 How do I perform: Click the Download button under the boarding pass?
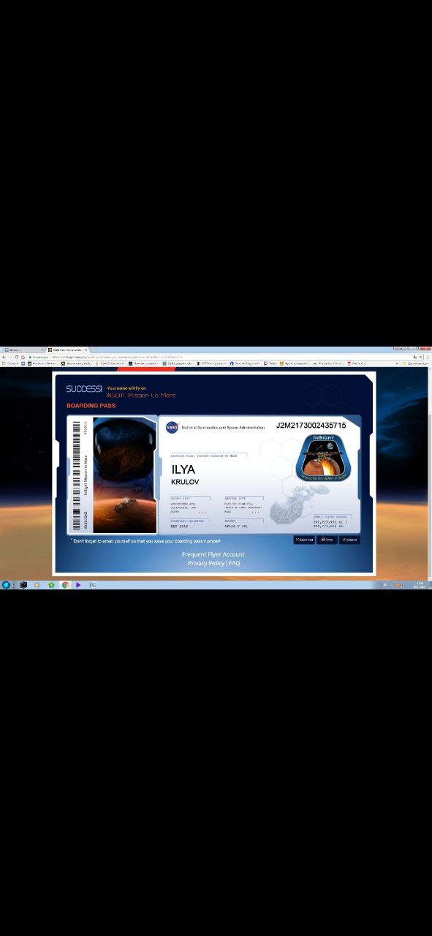pos(304,540)
